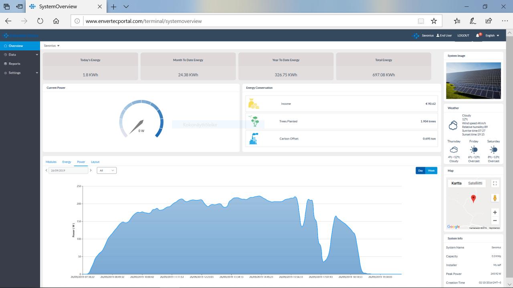
Task: Click the Street View pegman icon
Action: pyautogui.click(x=495, y=198)
